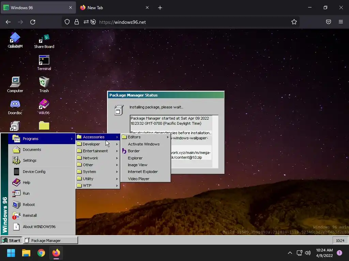Open the Share Board desktop icon
Screen dimensions: 349x261
44,41
